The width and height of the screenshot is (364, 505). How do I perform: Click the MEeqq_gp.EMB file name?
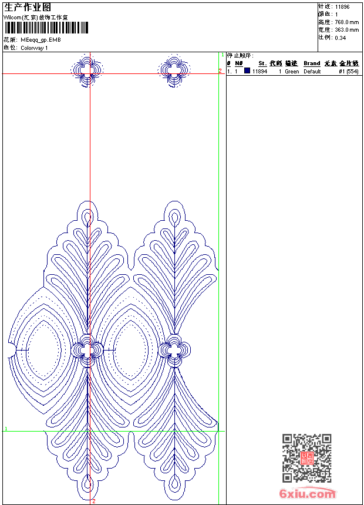[40, 40]
